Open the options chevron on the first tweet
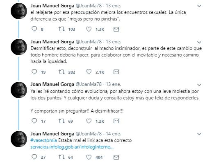 (x=199, y=6)
